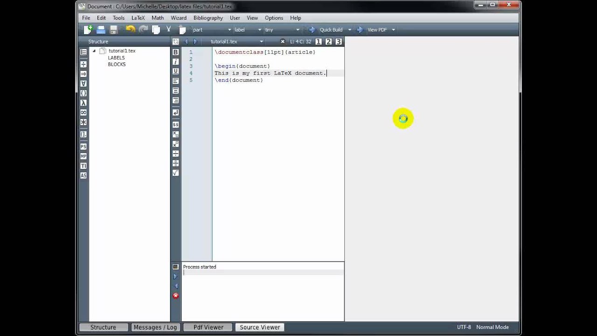Show Greek letters panel with λ icon
Screen dimensions: 597x336
tap(83, 103)
